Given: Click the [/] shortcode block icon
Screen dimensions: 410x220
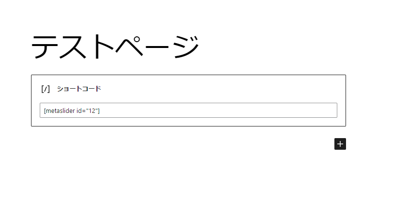Looking at the screenshot, I should point(46,89).
